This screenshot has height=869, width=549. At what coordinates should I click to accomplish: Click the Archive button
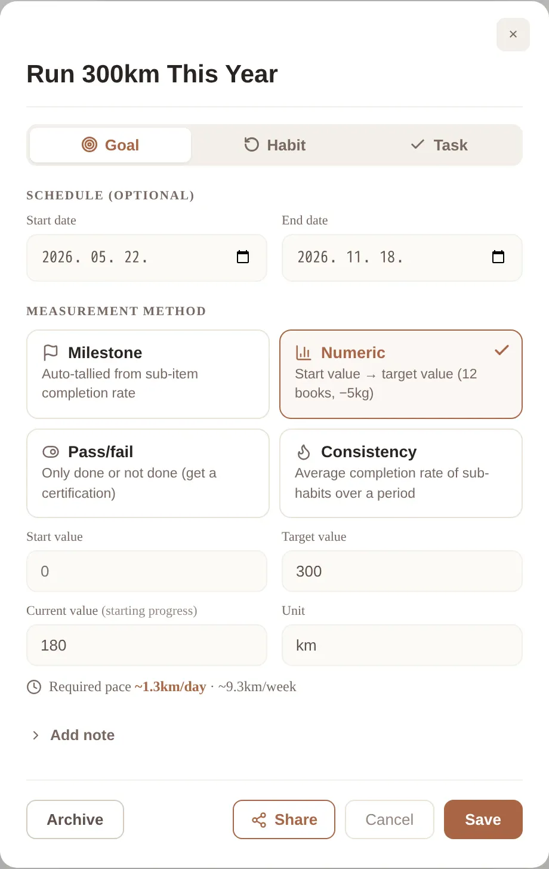(75, 819)
